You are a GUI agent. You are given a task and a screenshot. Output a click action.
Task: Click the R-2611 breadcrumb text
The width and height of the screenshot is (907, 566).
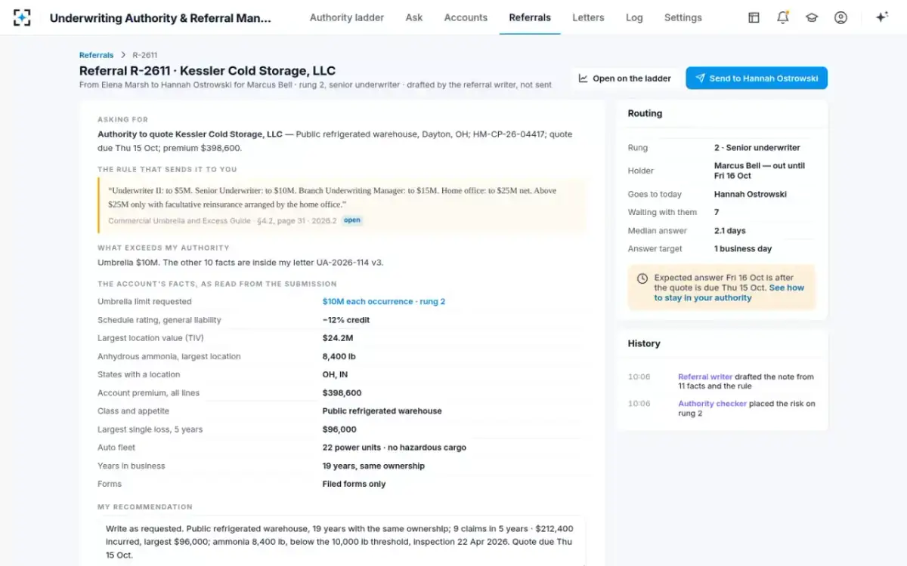144,55
